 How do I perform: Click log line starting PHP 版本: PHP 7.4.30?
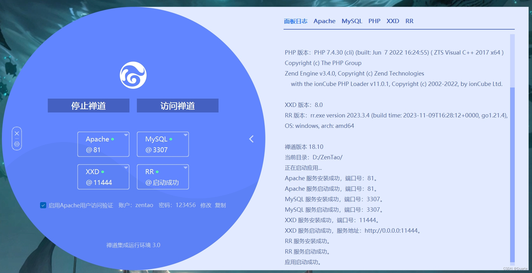(394, 52)
